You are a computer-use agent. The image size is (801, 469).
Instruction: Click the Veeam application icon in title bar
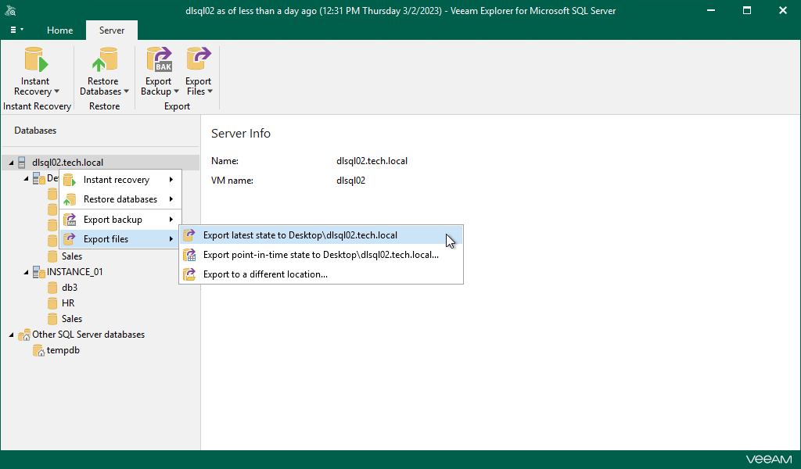pos(10,11)
